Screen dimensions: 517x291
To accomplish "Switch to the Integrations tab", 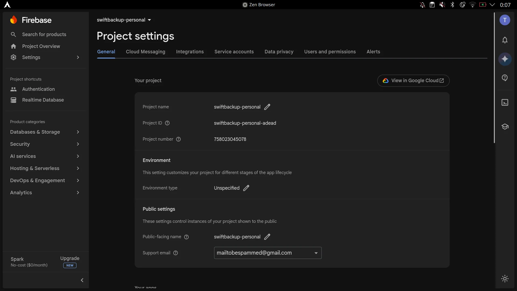I will 190,52.
